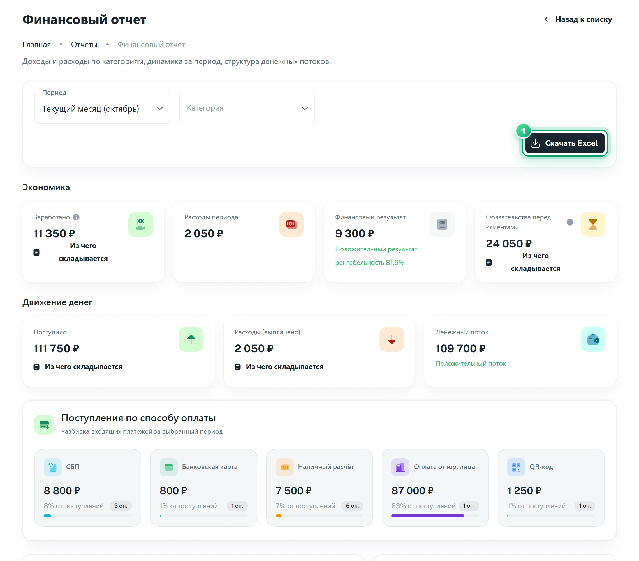639x561 pixels.
Task: Click the purple progress bar in Оплата от юр. лица
Action: 428,516
